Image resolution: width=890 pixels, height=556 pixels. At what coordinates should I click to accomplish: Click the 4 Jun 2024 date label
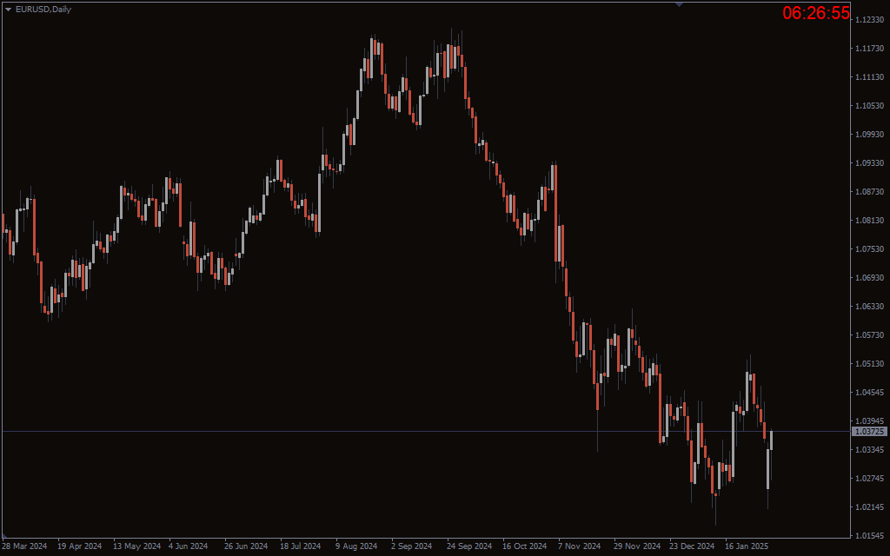(188, 546)
